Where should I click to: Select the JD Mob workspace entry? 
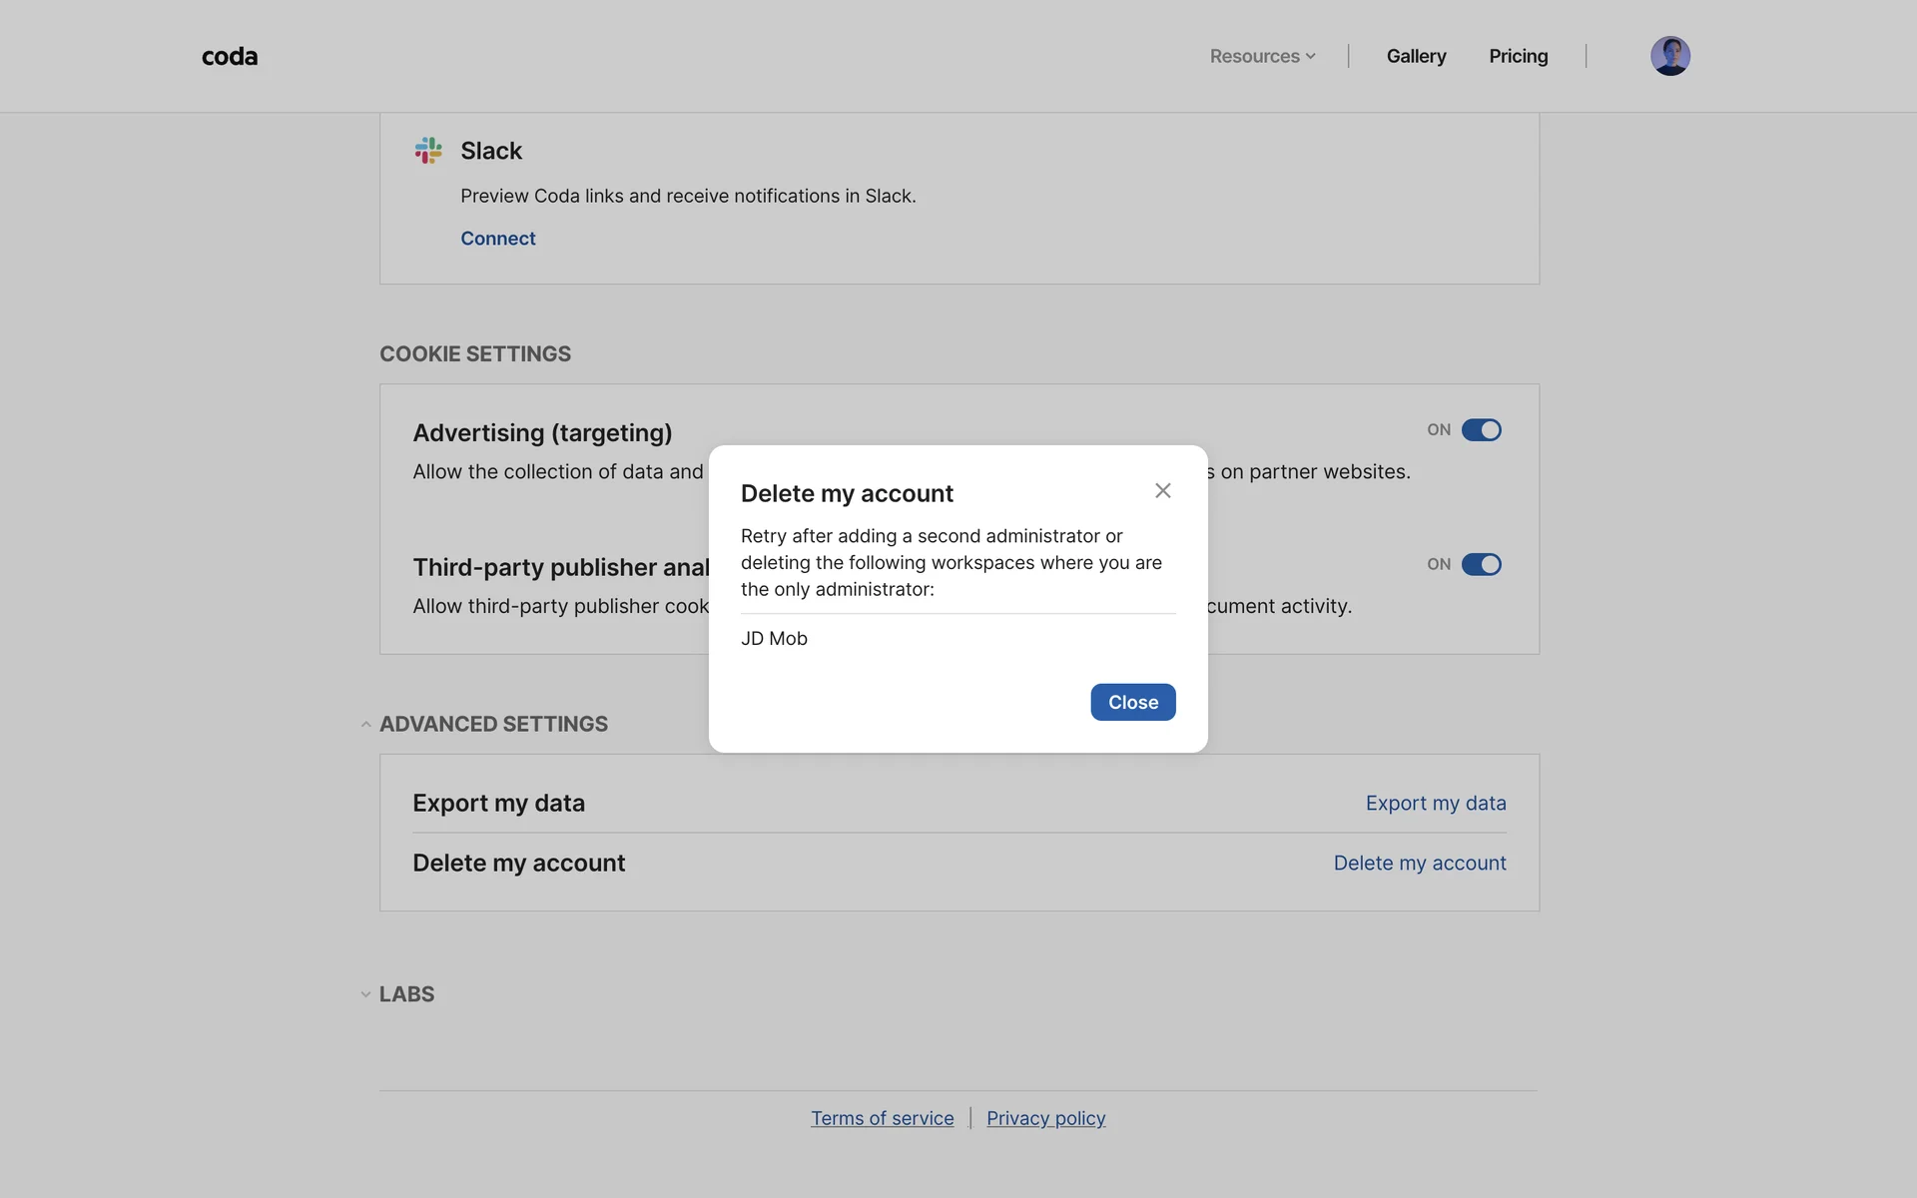point(774,639)
